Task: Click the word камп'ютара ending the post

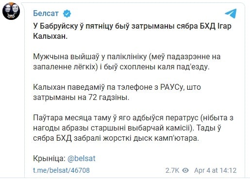Action: [177, 138]
